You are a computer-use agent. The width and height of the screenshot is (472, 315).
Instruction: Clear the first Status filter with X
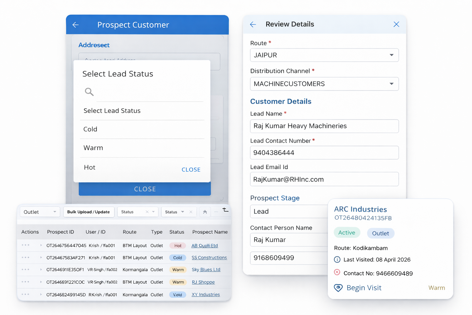(147, 212)
